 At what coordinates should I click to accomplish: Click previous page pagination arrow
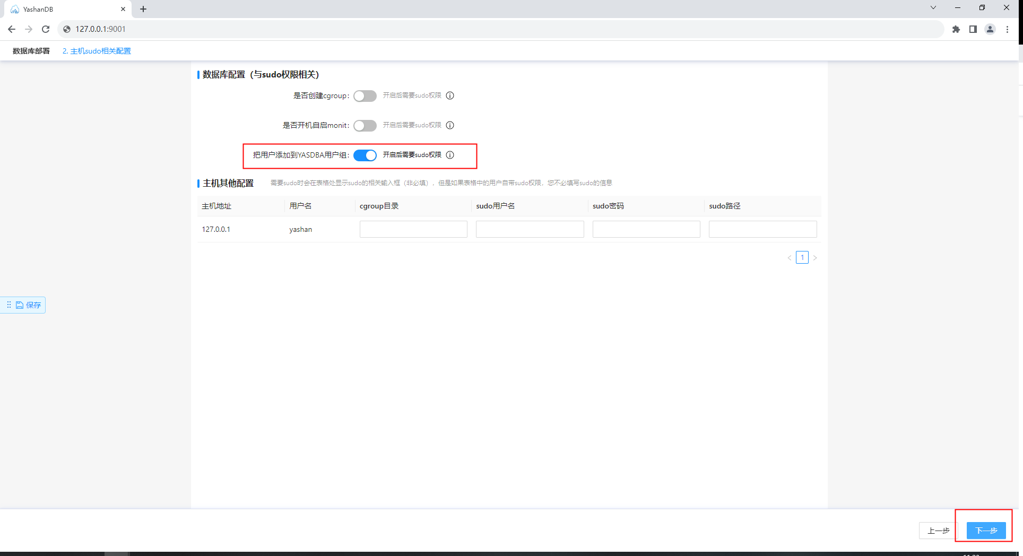[790, 258]
